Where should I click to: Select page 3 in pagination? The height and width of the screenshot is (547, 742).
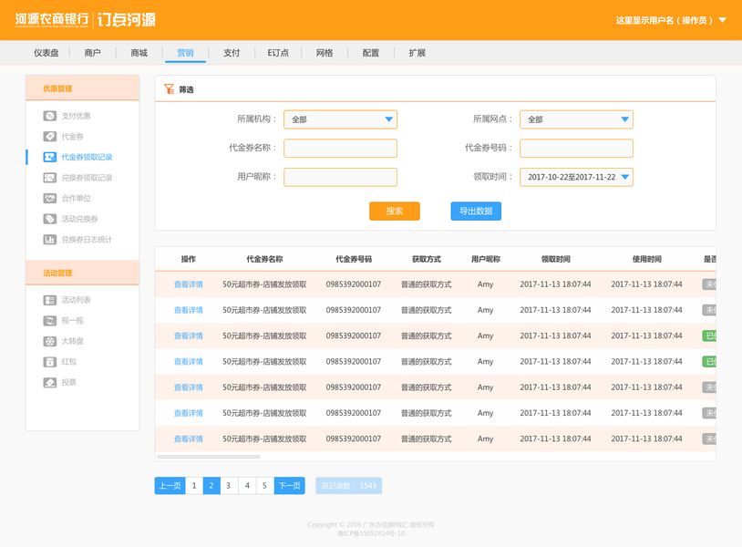(x=229, y=486)
